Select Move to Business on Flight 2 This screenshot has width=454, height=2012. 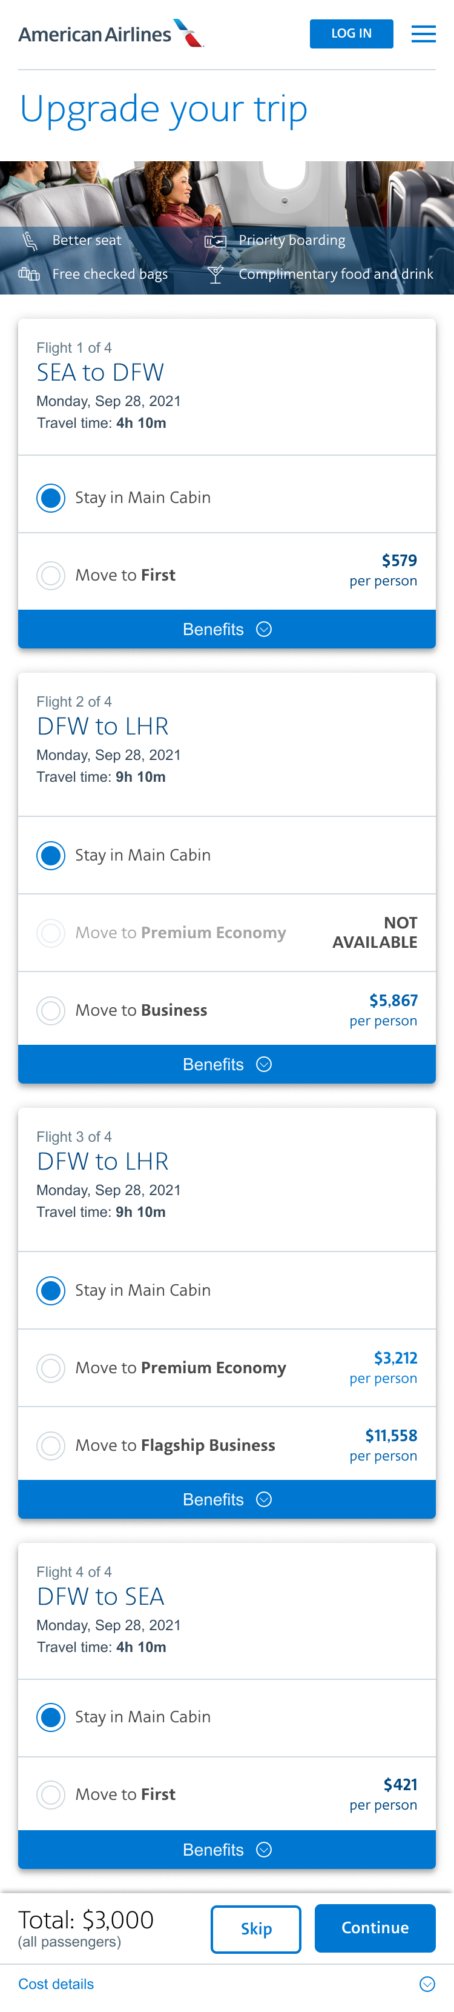pos(51,1011)
